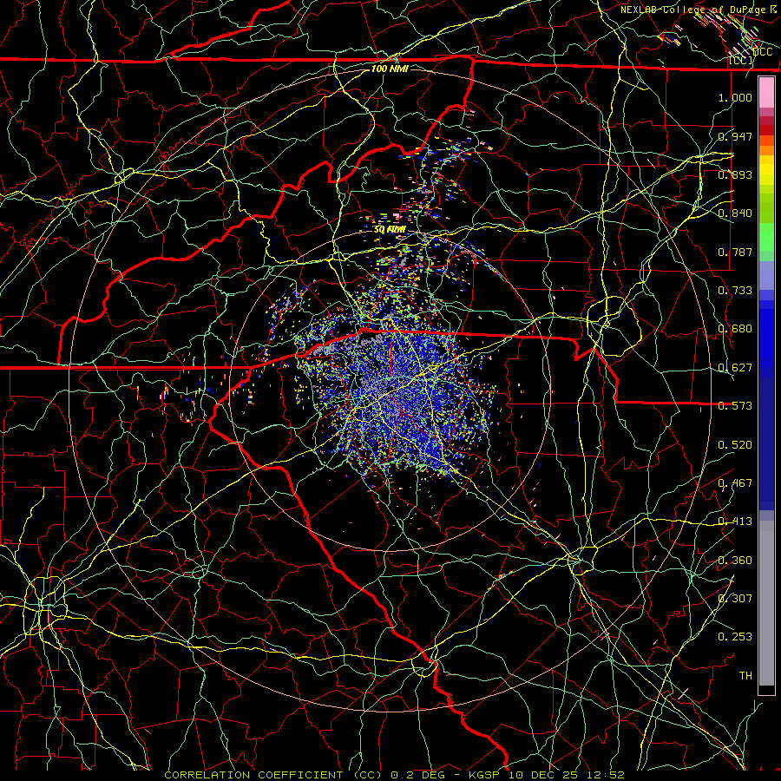Click the 0.413 color scale value
The width and height of the screenshot is (781, 781).
[735, 522]
